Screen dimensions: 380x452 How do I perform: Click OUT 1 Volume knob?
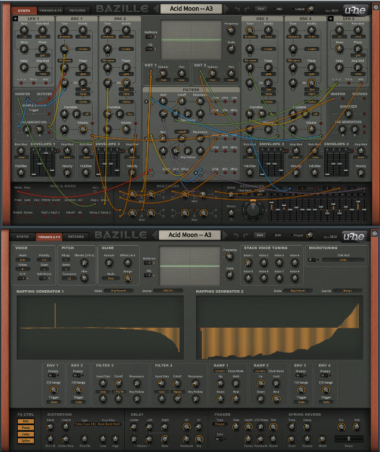click(163, 73)
